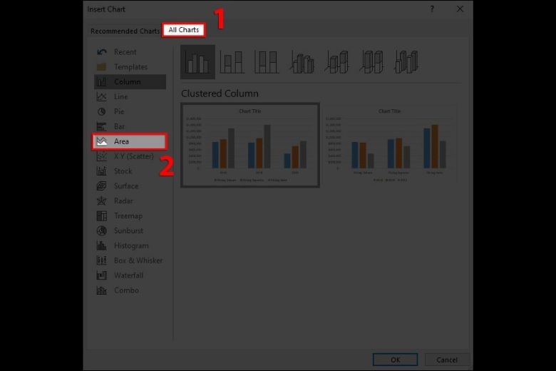556x371 pixels.
Task: Confirm with the OK button
Action: coord(395,360)
